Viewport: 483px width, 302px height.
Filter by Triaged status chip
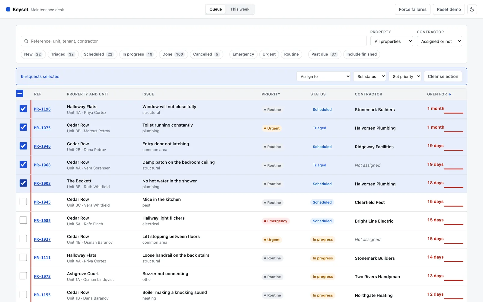pos(63,54)
